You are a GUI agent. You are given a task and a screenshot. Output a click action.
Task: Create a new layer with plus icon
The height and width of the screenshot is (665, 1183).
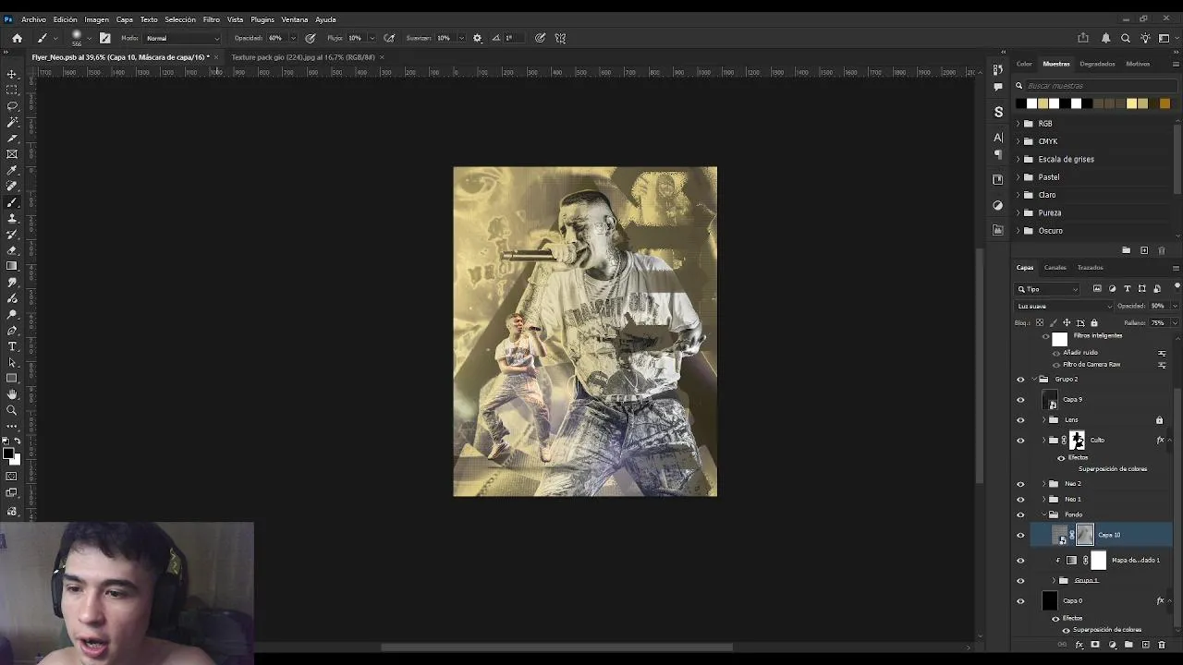pos(1145,645)
